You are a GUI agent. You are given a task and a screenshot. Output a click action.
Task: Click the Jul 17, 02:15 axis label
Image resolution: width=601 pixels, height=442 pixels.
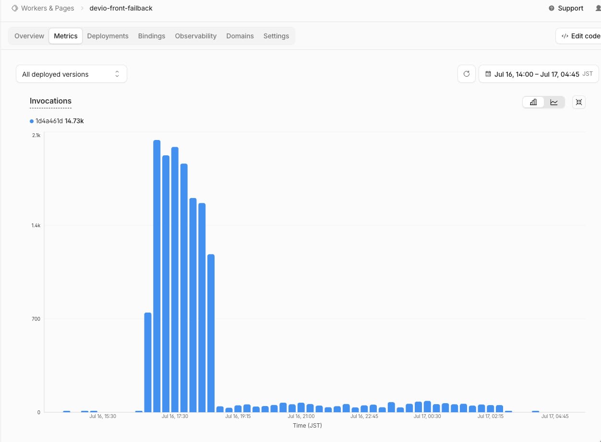coord(491,416)
